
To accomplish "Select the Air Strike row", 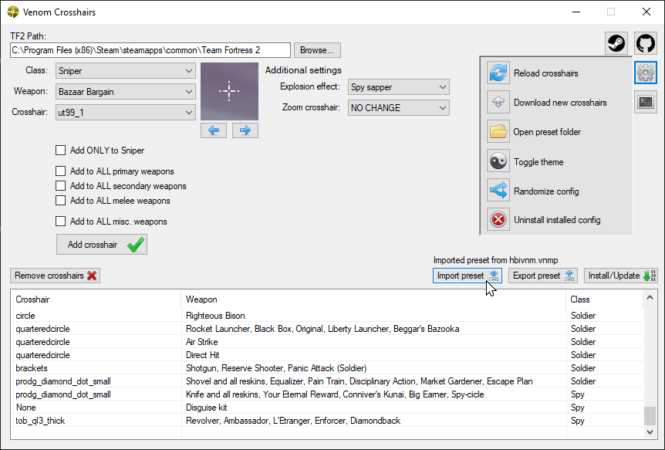I will 327,342.
